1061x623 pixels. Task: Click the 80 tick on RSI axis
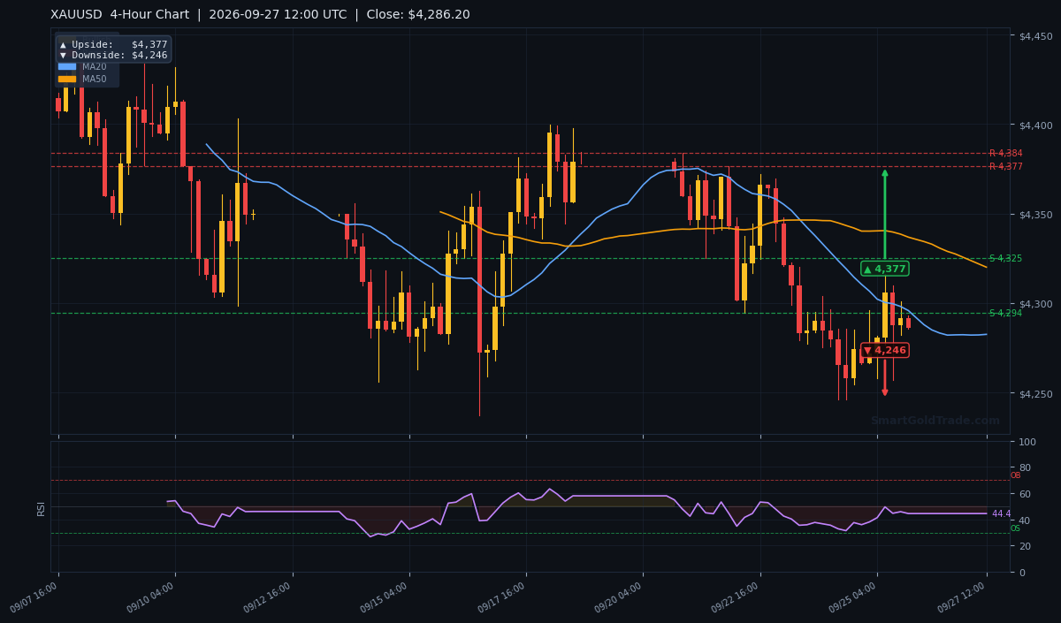[1025, 467]
